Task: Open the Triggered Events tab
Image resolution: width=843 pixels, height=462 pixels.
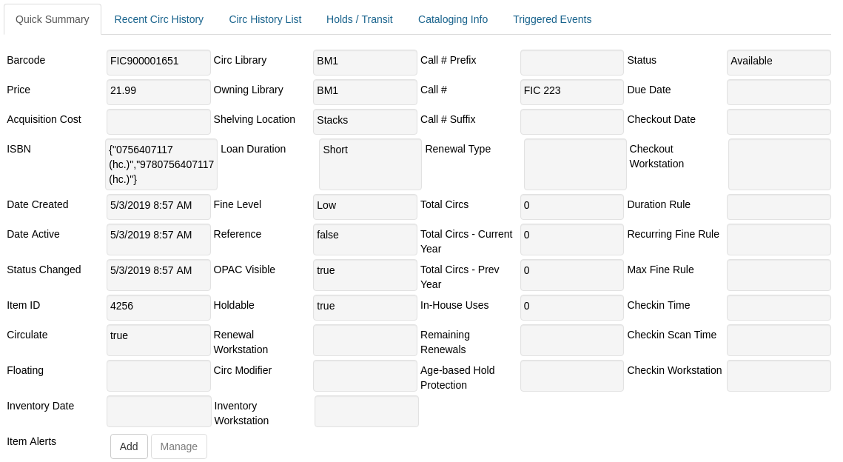Action: pos(552,19)
